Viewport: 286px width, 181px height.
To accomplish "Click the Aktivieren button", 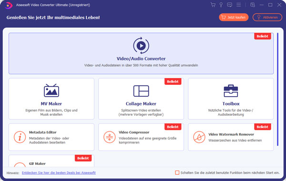I will 267,17.
